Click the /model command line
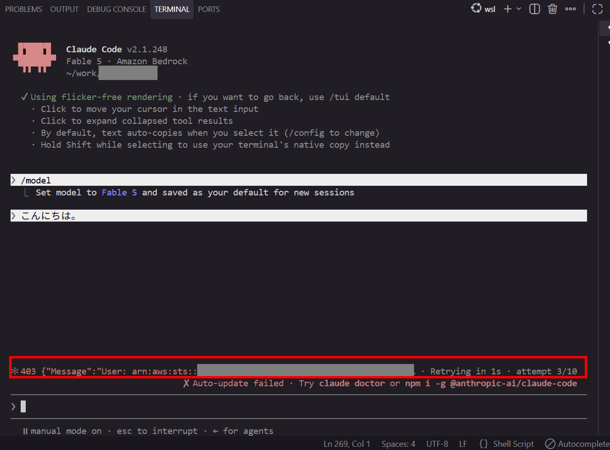This screenshot has height=450, width=610. 299,180
